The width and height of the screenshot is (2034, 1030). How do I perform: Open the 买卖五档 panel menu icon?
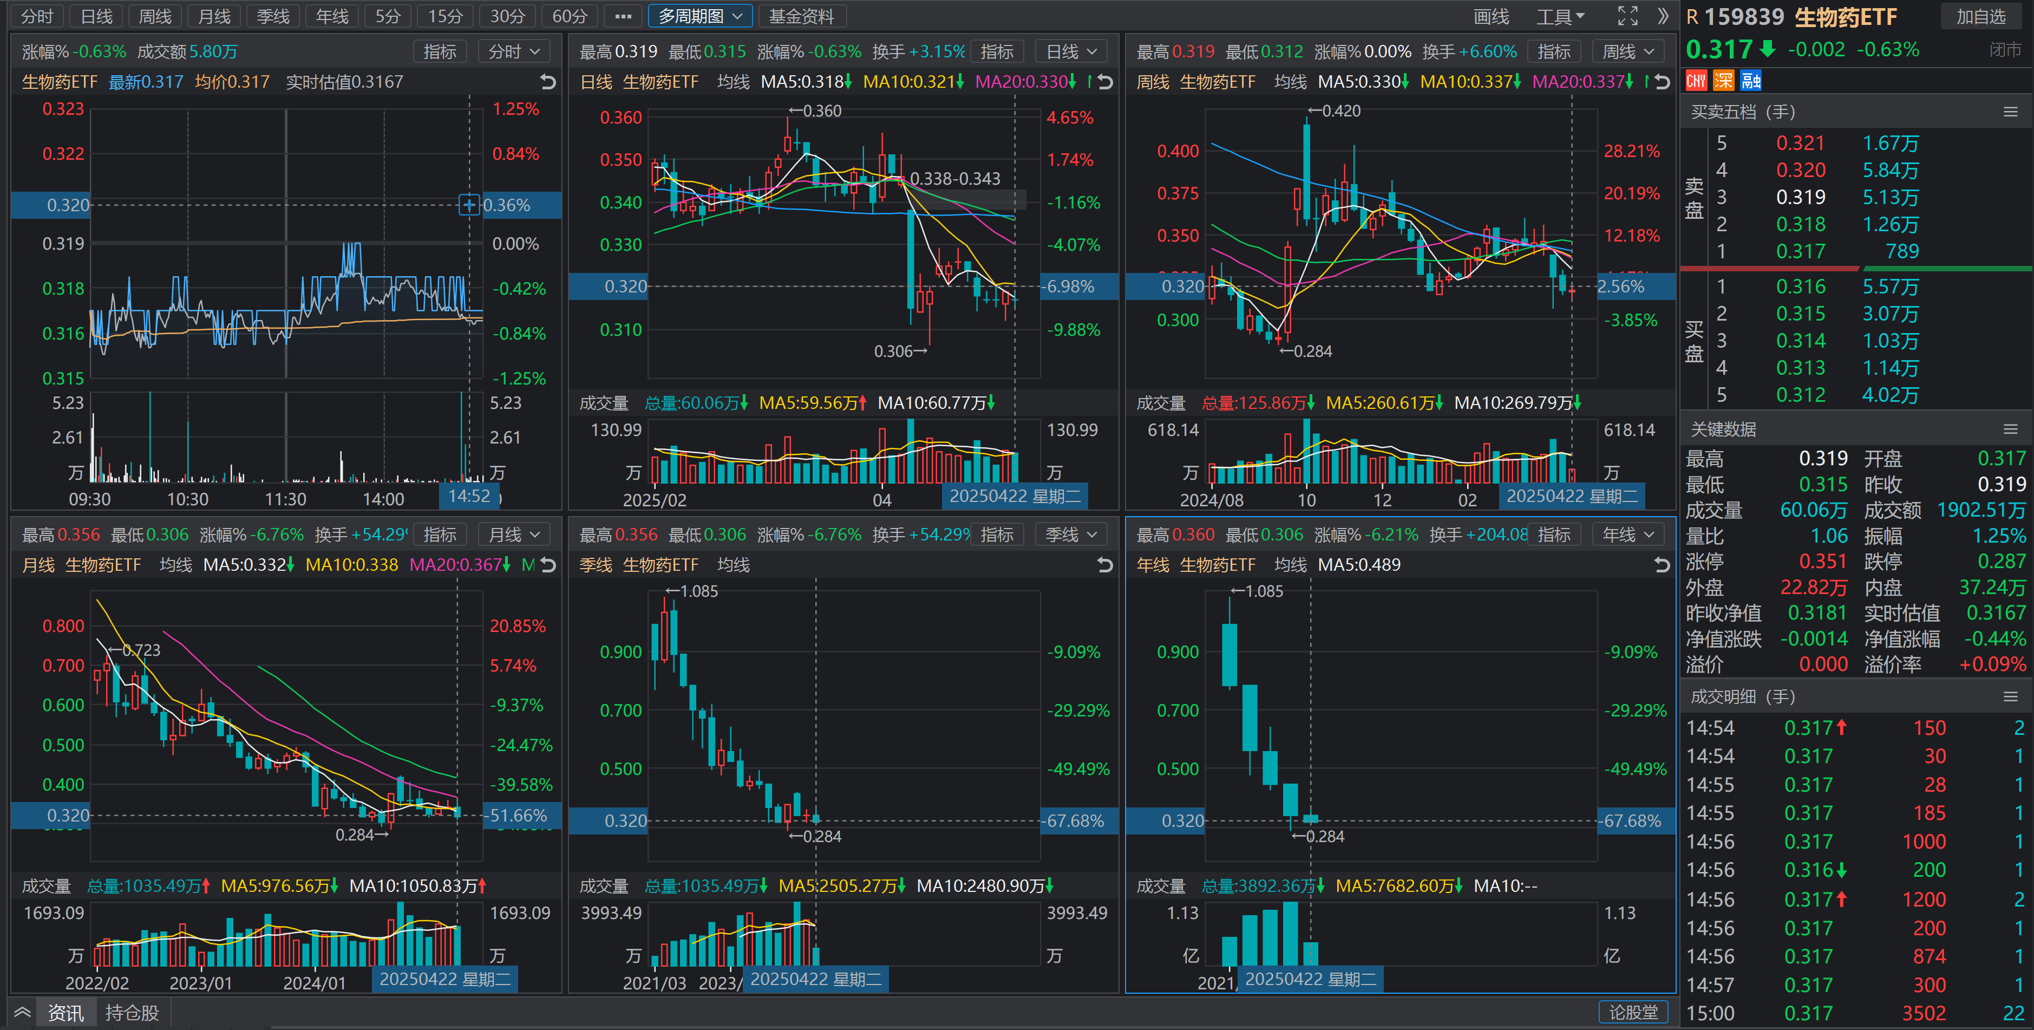coord(2010,112)
